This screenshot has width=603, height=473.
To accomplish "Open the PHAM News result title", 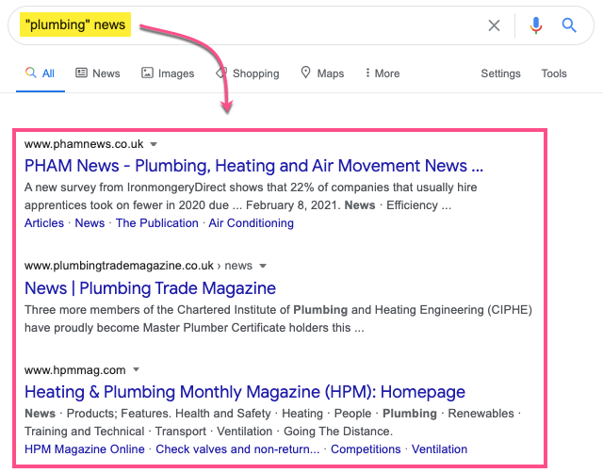I will [253, 166].
